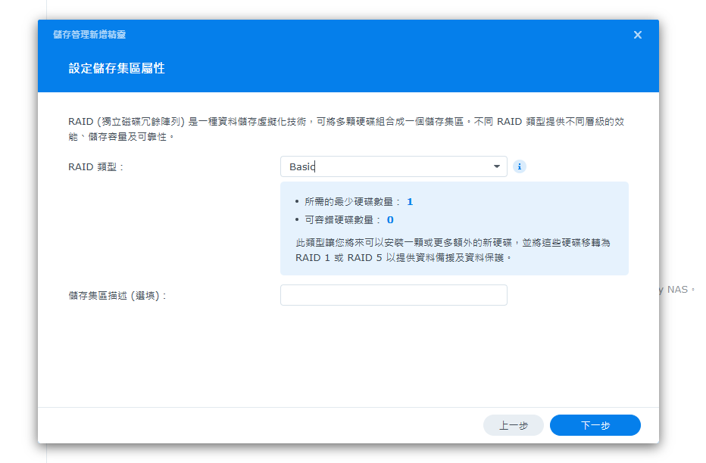Click the RAID 1 or RAID 5 migration note

pyautogui.click(x=452, y=250)
